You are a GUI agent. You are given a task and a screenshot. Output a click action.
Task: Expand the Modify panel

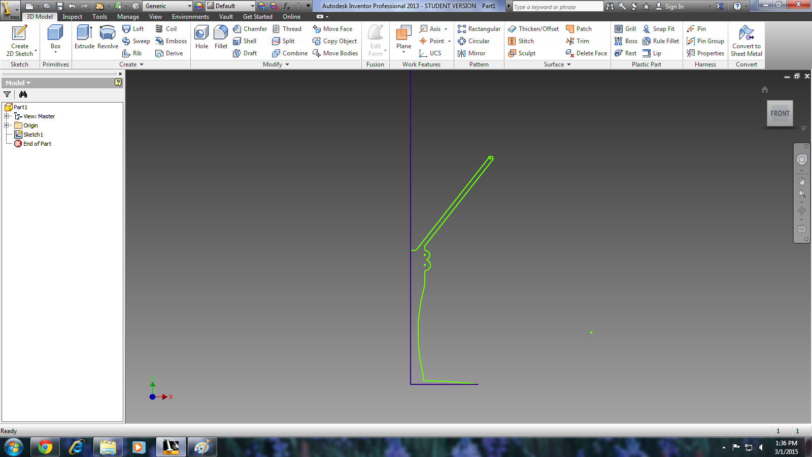(x=276, y=64)
